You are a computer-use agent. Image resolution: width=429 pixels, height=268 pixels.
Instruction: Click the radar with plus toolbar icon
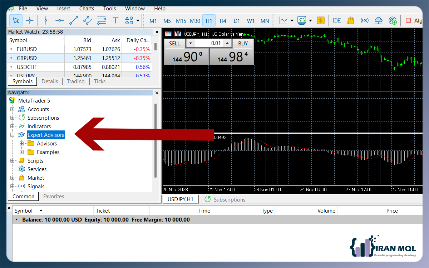(393, 20)
